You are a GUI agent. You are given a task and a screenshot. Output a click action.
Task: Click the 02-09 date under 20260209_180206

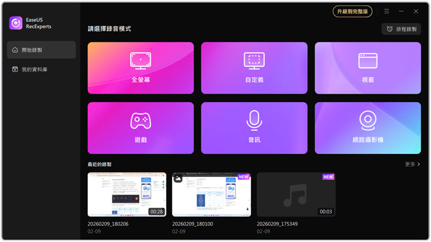point(94,232)
